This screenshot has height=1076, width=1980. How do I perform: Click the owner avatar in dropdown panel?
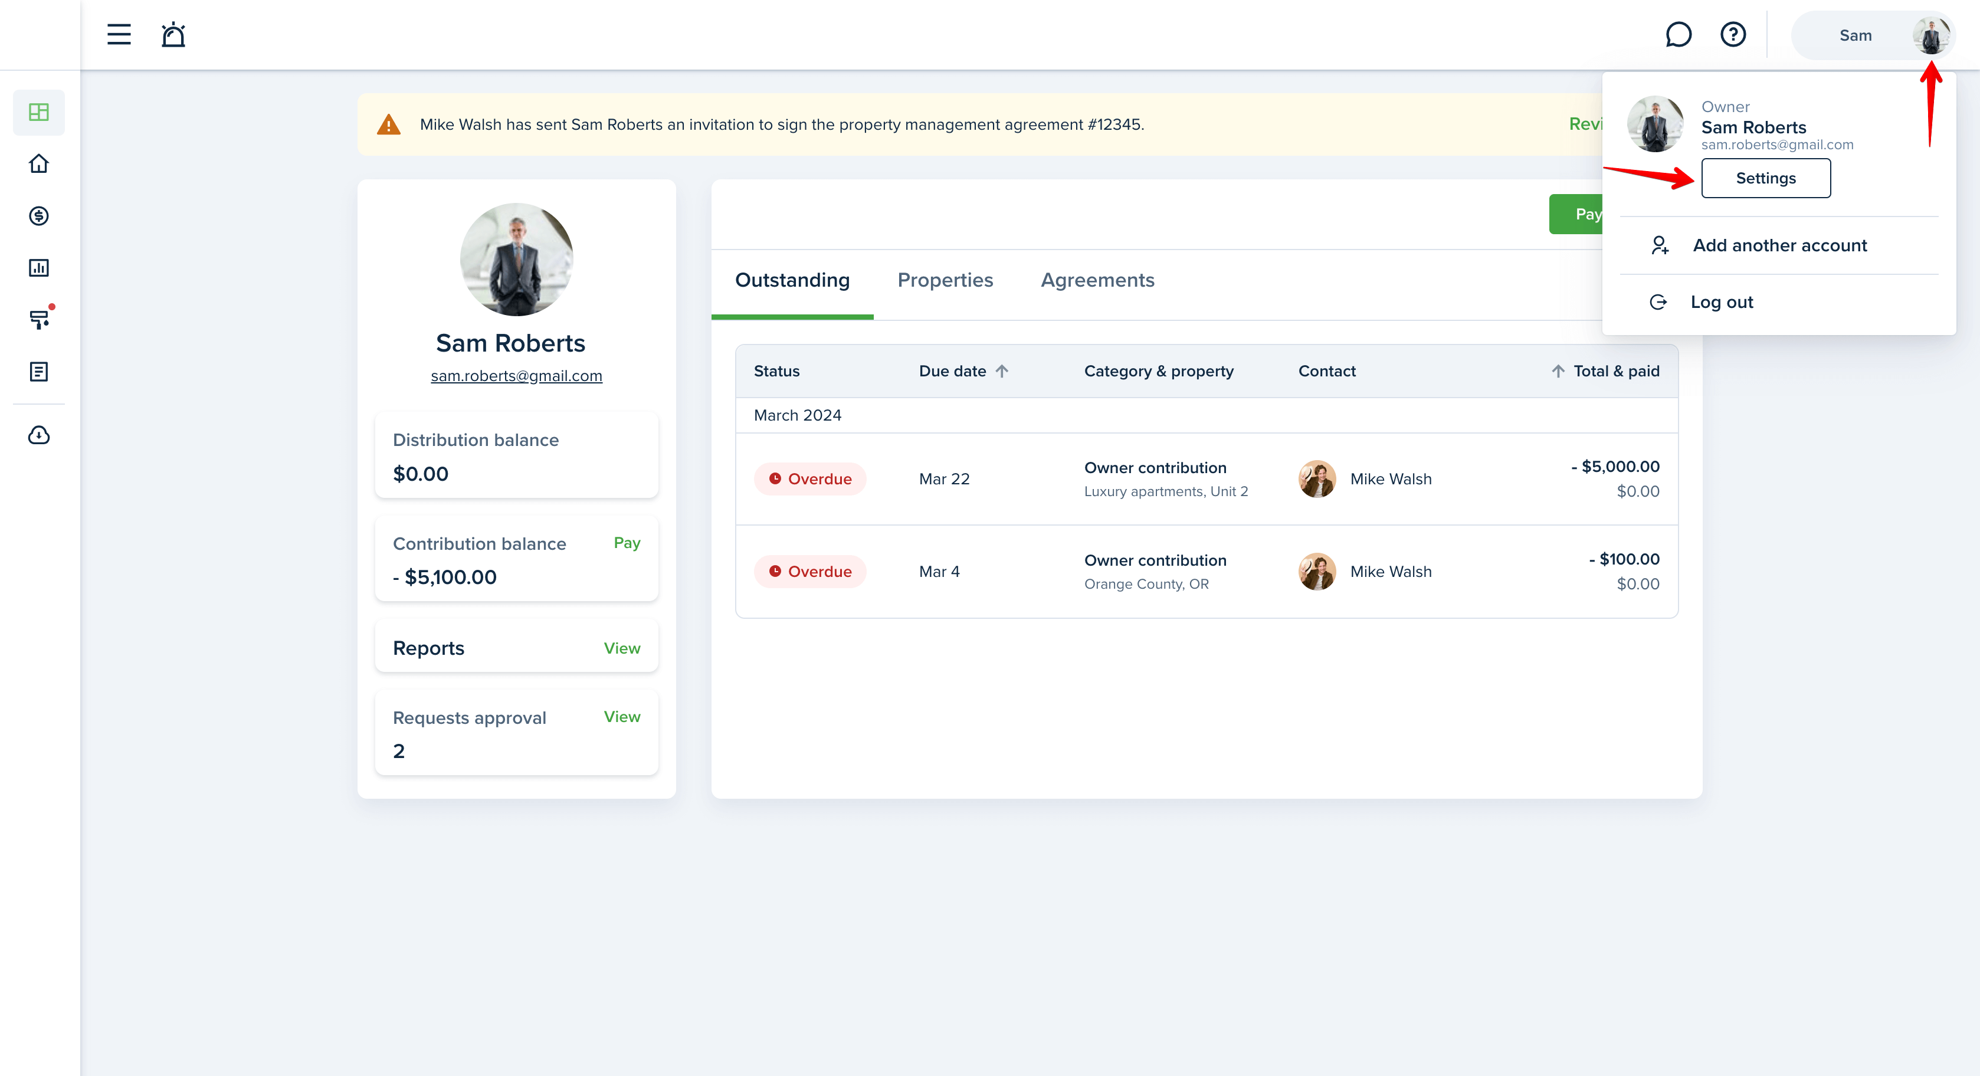[x=1656, y=124]
